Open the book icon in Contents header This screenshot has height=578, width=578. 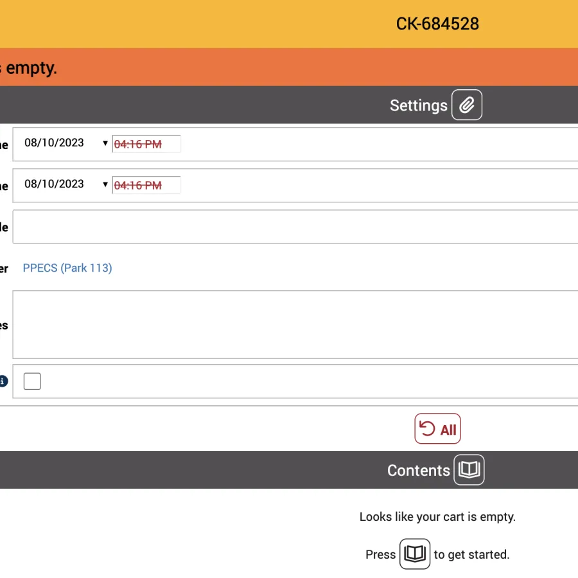(469, 470)
